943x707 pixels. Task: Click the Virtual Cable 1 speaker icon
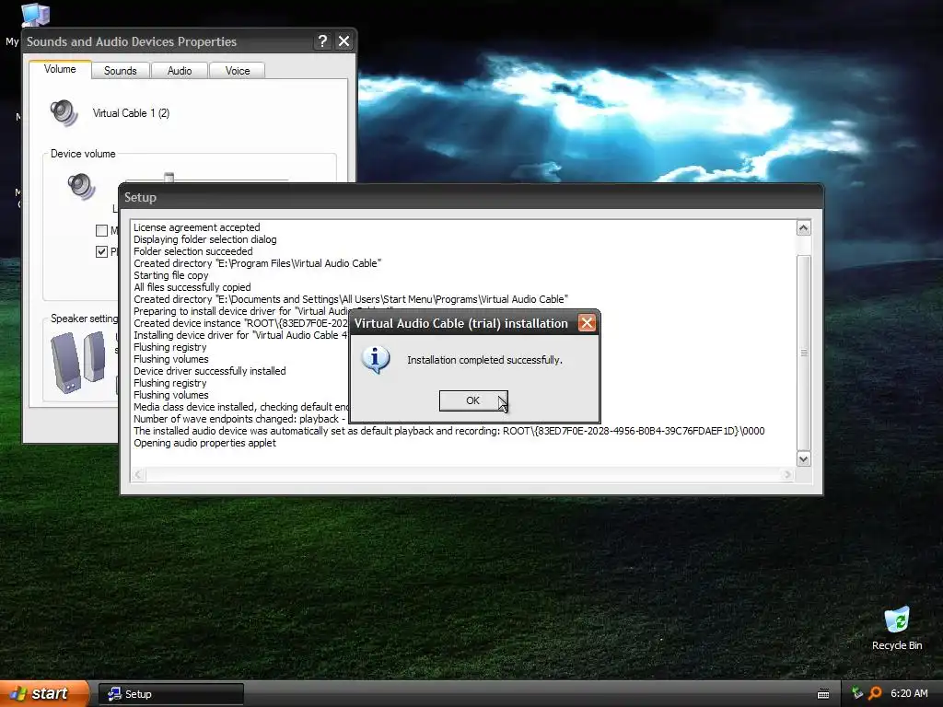pyautogui.click(x=64, y=113)
